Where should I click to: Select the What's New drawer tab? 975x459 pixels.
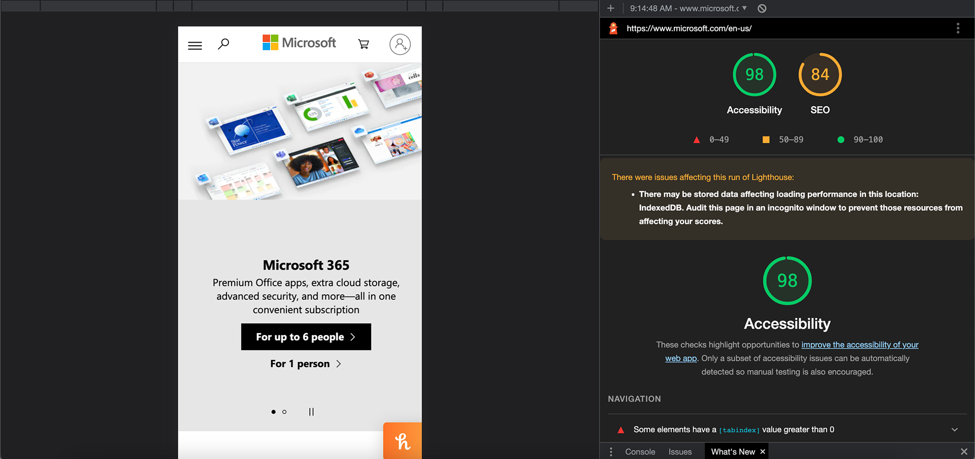click(733, 451)
